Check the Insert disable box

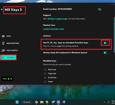coord(45,82)
